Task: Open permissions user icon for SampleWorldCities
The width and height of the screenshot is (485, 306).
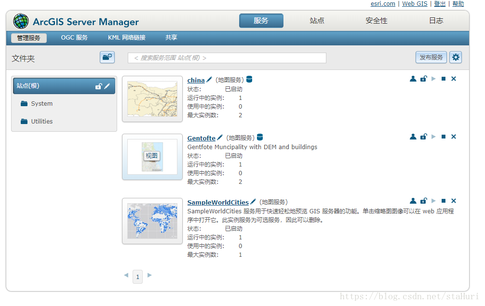Action: [x=413, y=201]
